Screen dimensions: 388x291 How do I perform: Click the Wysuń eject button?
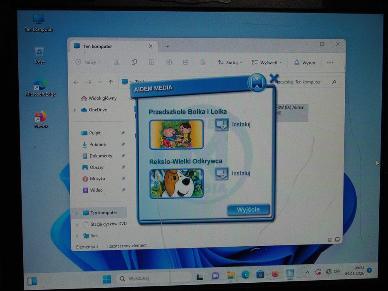coord(304,63)
